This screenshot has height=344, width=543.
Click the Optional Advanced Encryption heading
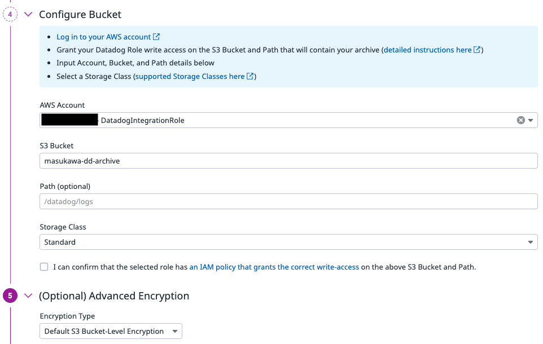(x=114, y=296)
